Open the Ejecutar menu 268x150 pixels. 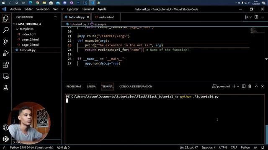73,9
